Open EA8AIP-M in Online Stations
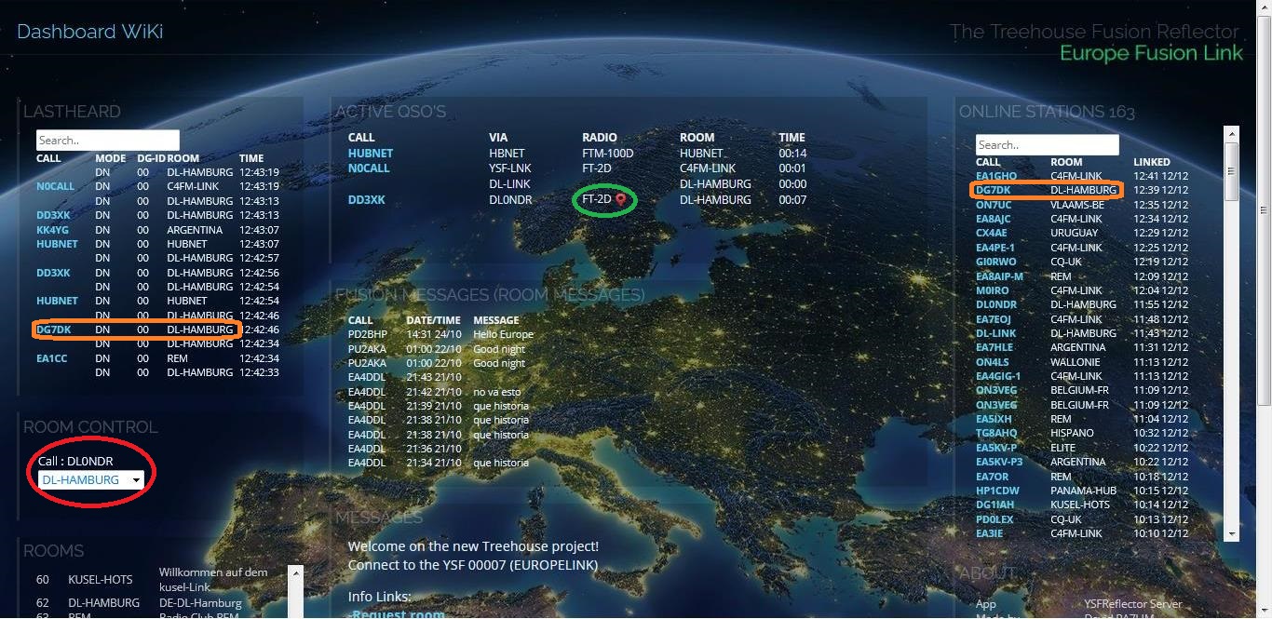The image size is (1272, 619). (x=999, y=276)
